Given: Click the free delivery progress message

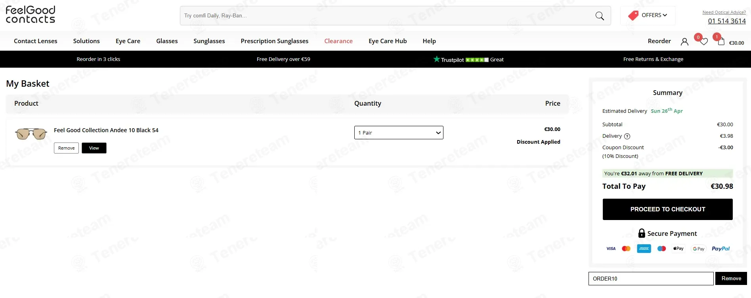Looking at the screenshot, I should click(x=667, y=173).
